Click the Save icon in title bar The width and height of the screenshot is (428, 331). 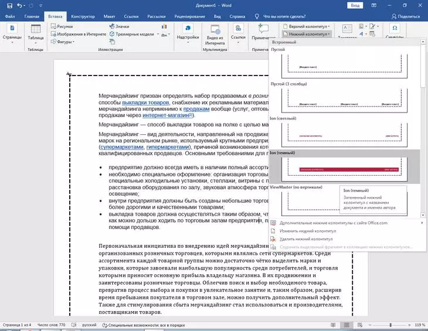pos(7,5)
